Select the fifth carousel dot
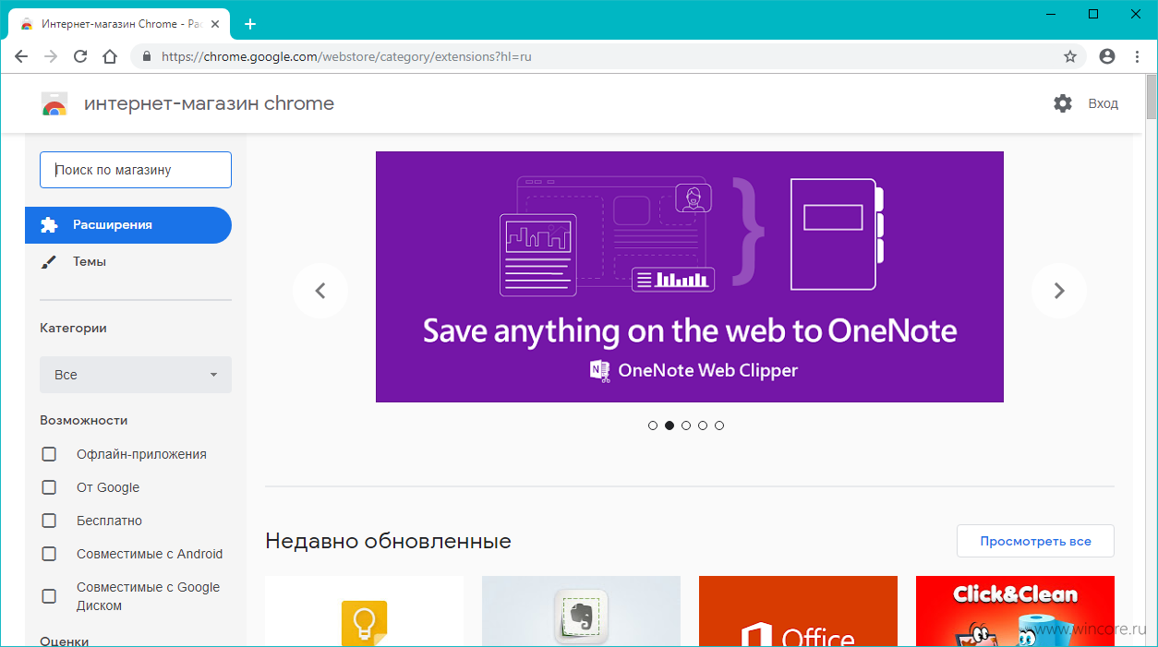This screenshot has width=1158, height=647. point(719,425)
